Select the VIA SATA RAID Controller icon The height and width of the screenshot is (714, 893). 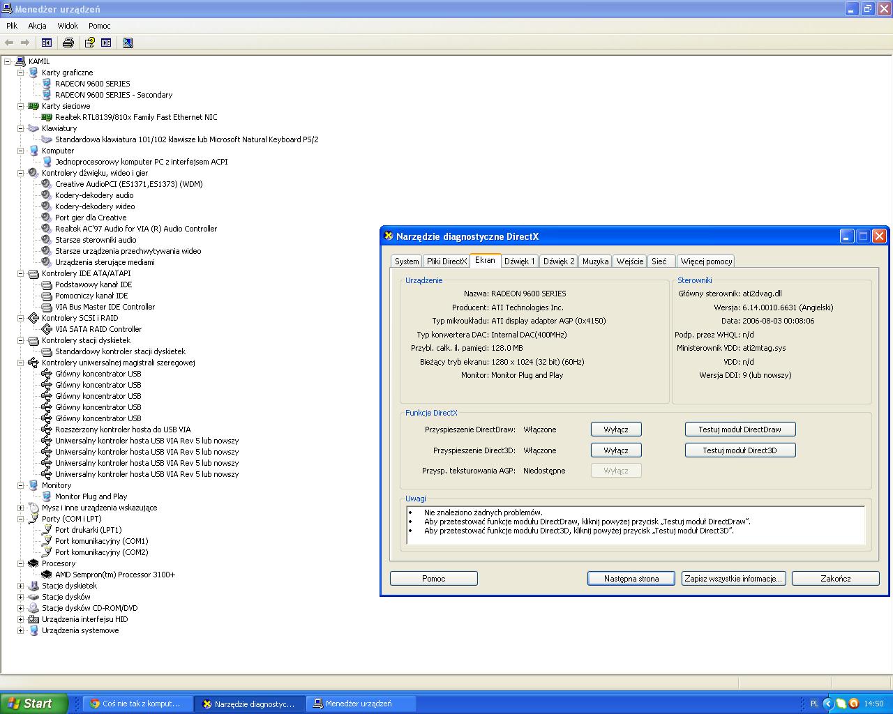point(47,329)
